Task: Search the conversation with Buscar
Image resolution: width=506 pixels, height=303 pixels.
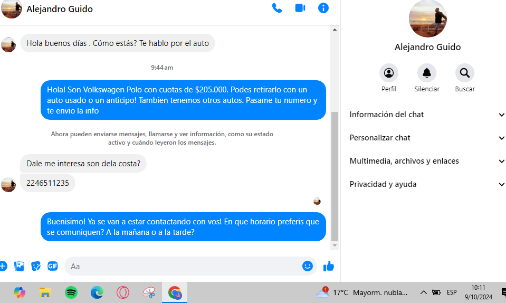Action: (x=464, y=73)
